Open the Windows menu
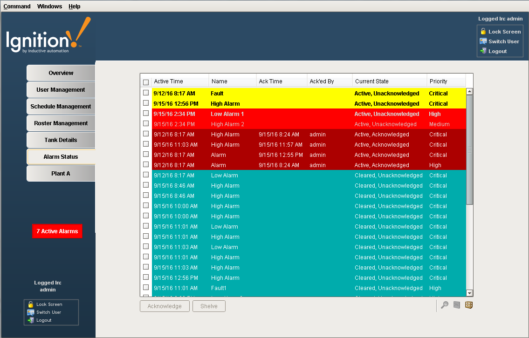 click(49, 7)
